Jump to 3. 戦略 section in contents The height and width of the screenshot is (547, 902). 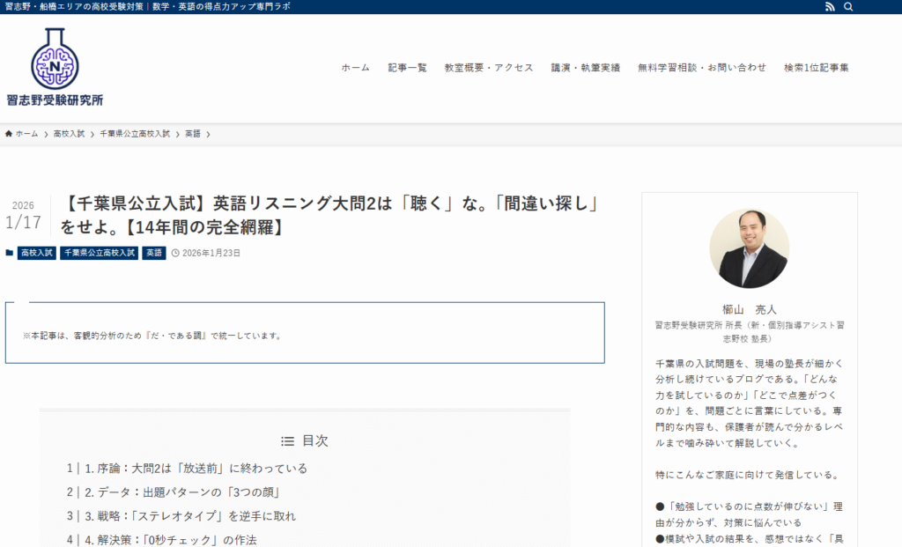point(190,516)
